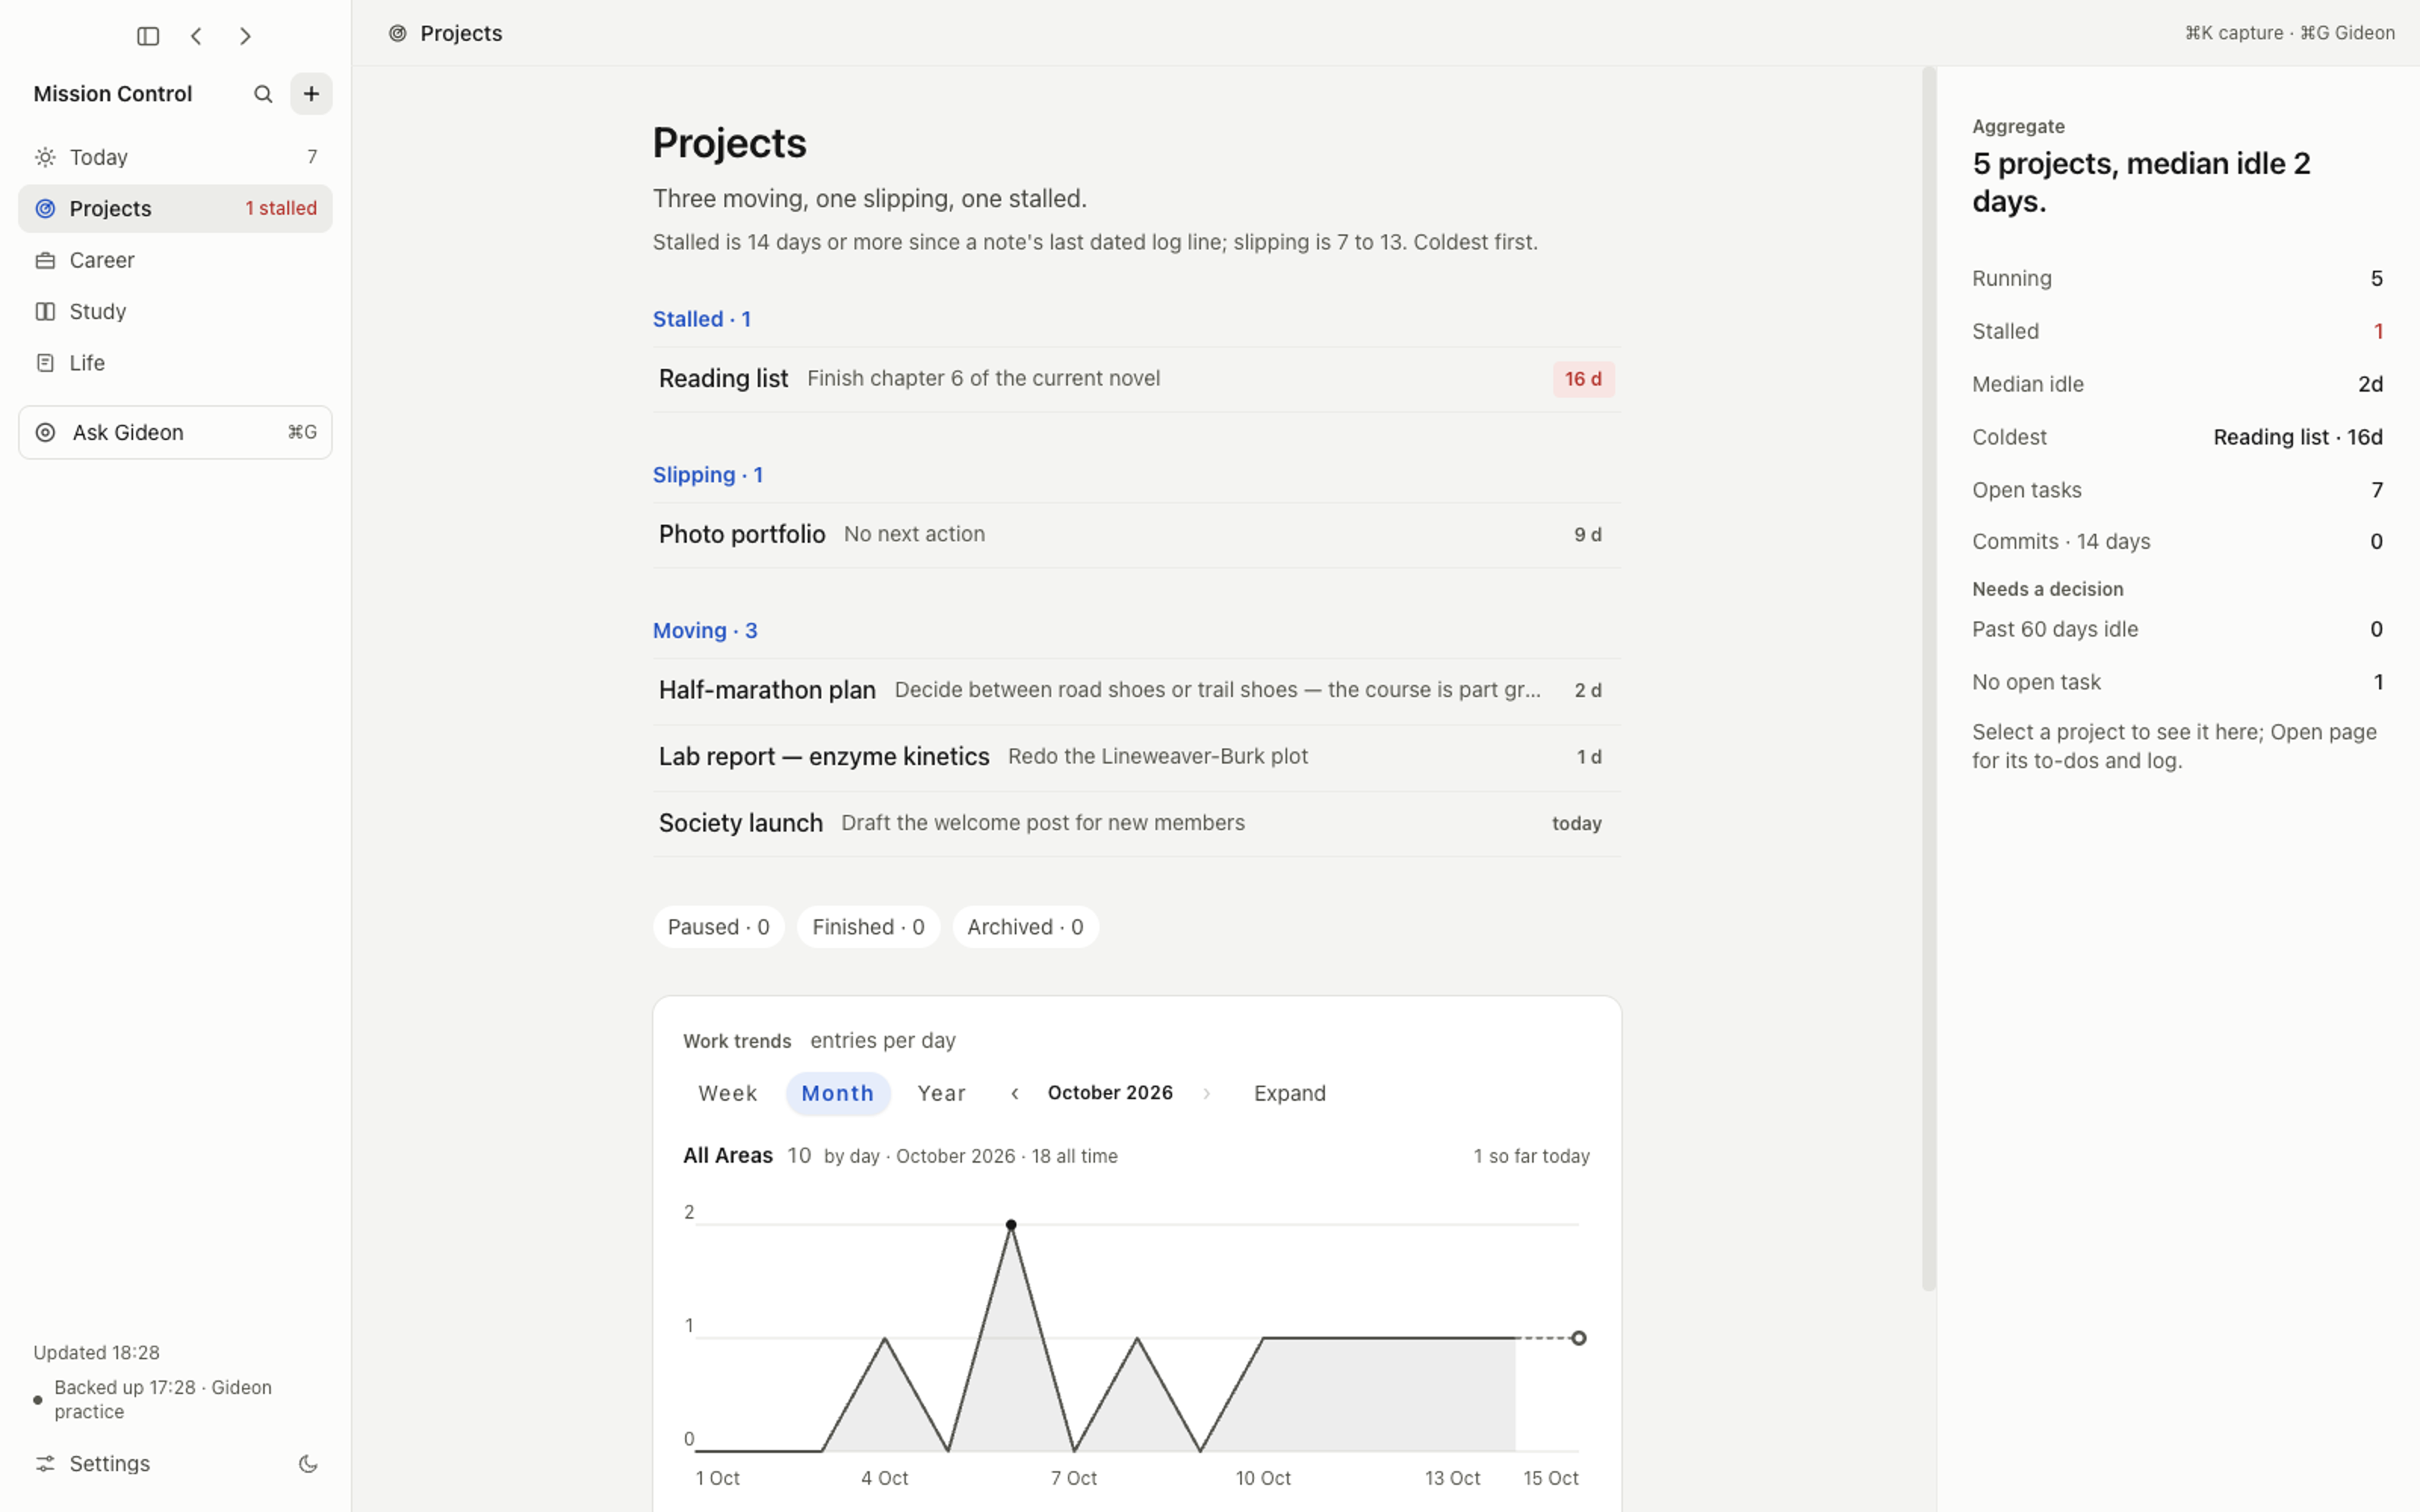The height and width of the screenshot is (1512, 2420).
Task: Switch work trends to Year view
Action: tap(941, 1093)
